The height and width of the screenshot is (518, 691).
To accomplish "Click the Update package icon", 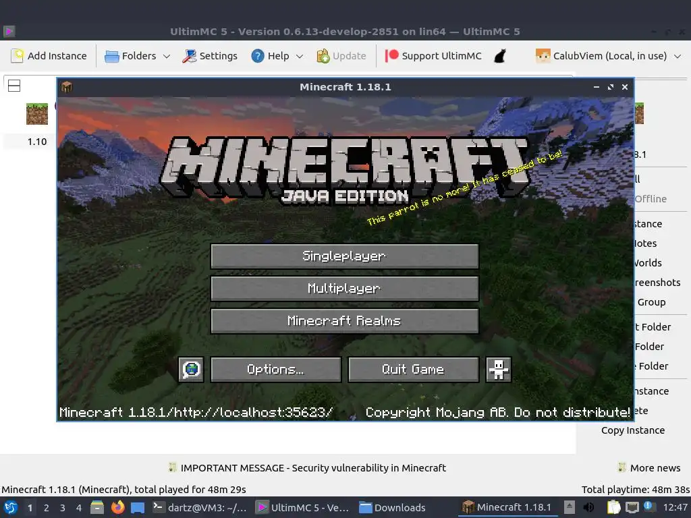I will tap(323, 56).
